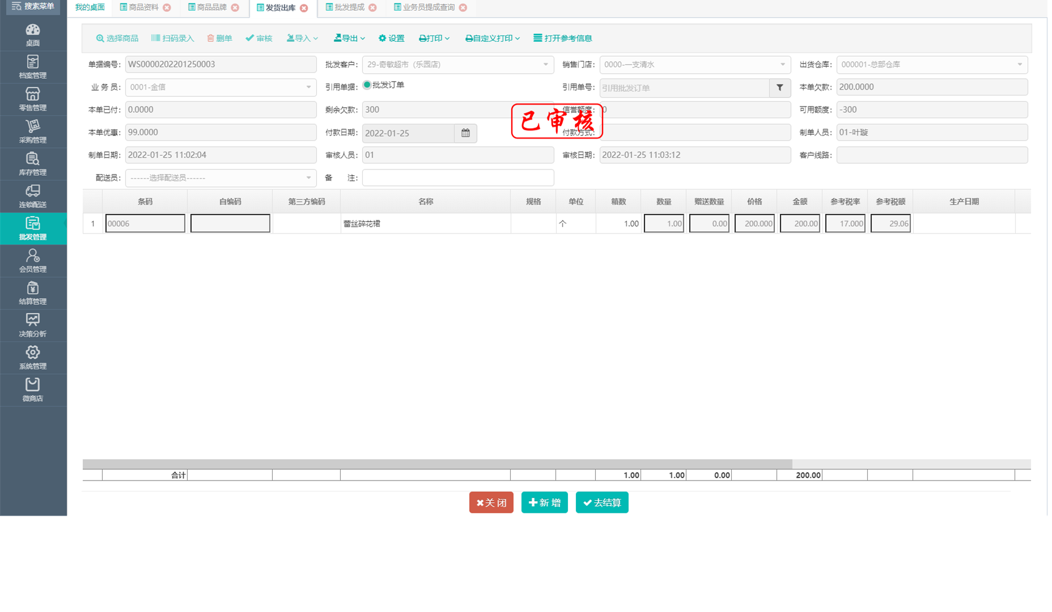Image resolution: width=1052 pixels, height=612 pixels.
Task: Open 结算管理 in the sidebar
Action: (x=33, y=293)
